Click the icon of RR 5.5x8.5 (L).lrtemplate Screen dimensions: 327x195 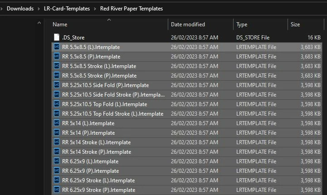tap(57, 47)
